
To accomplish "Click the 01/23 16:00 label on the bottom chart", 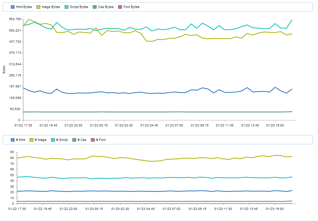I will click(276, 209).
